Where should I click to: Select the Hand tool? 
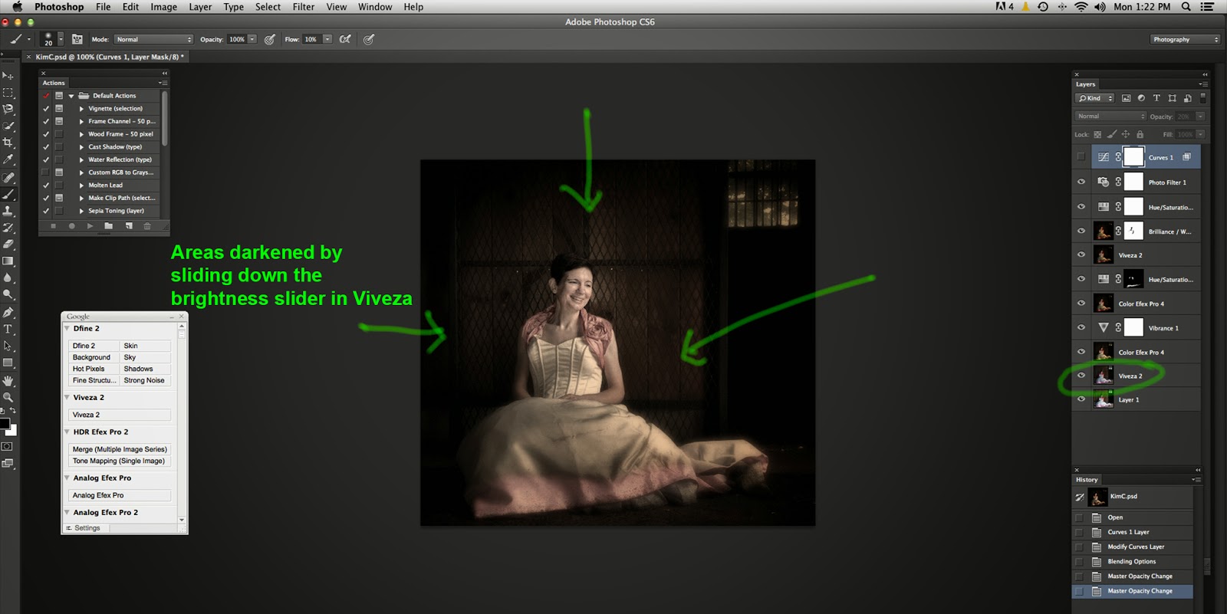click(8, 380)
